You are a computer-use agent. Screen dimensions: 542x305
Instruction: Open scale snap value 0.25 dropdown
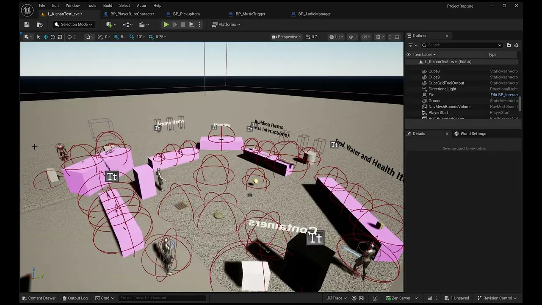point(160,37)
